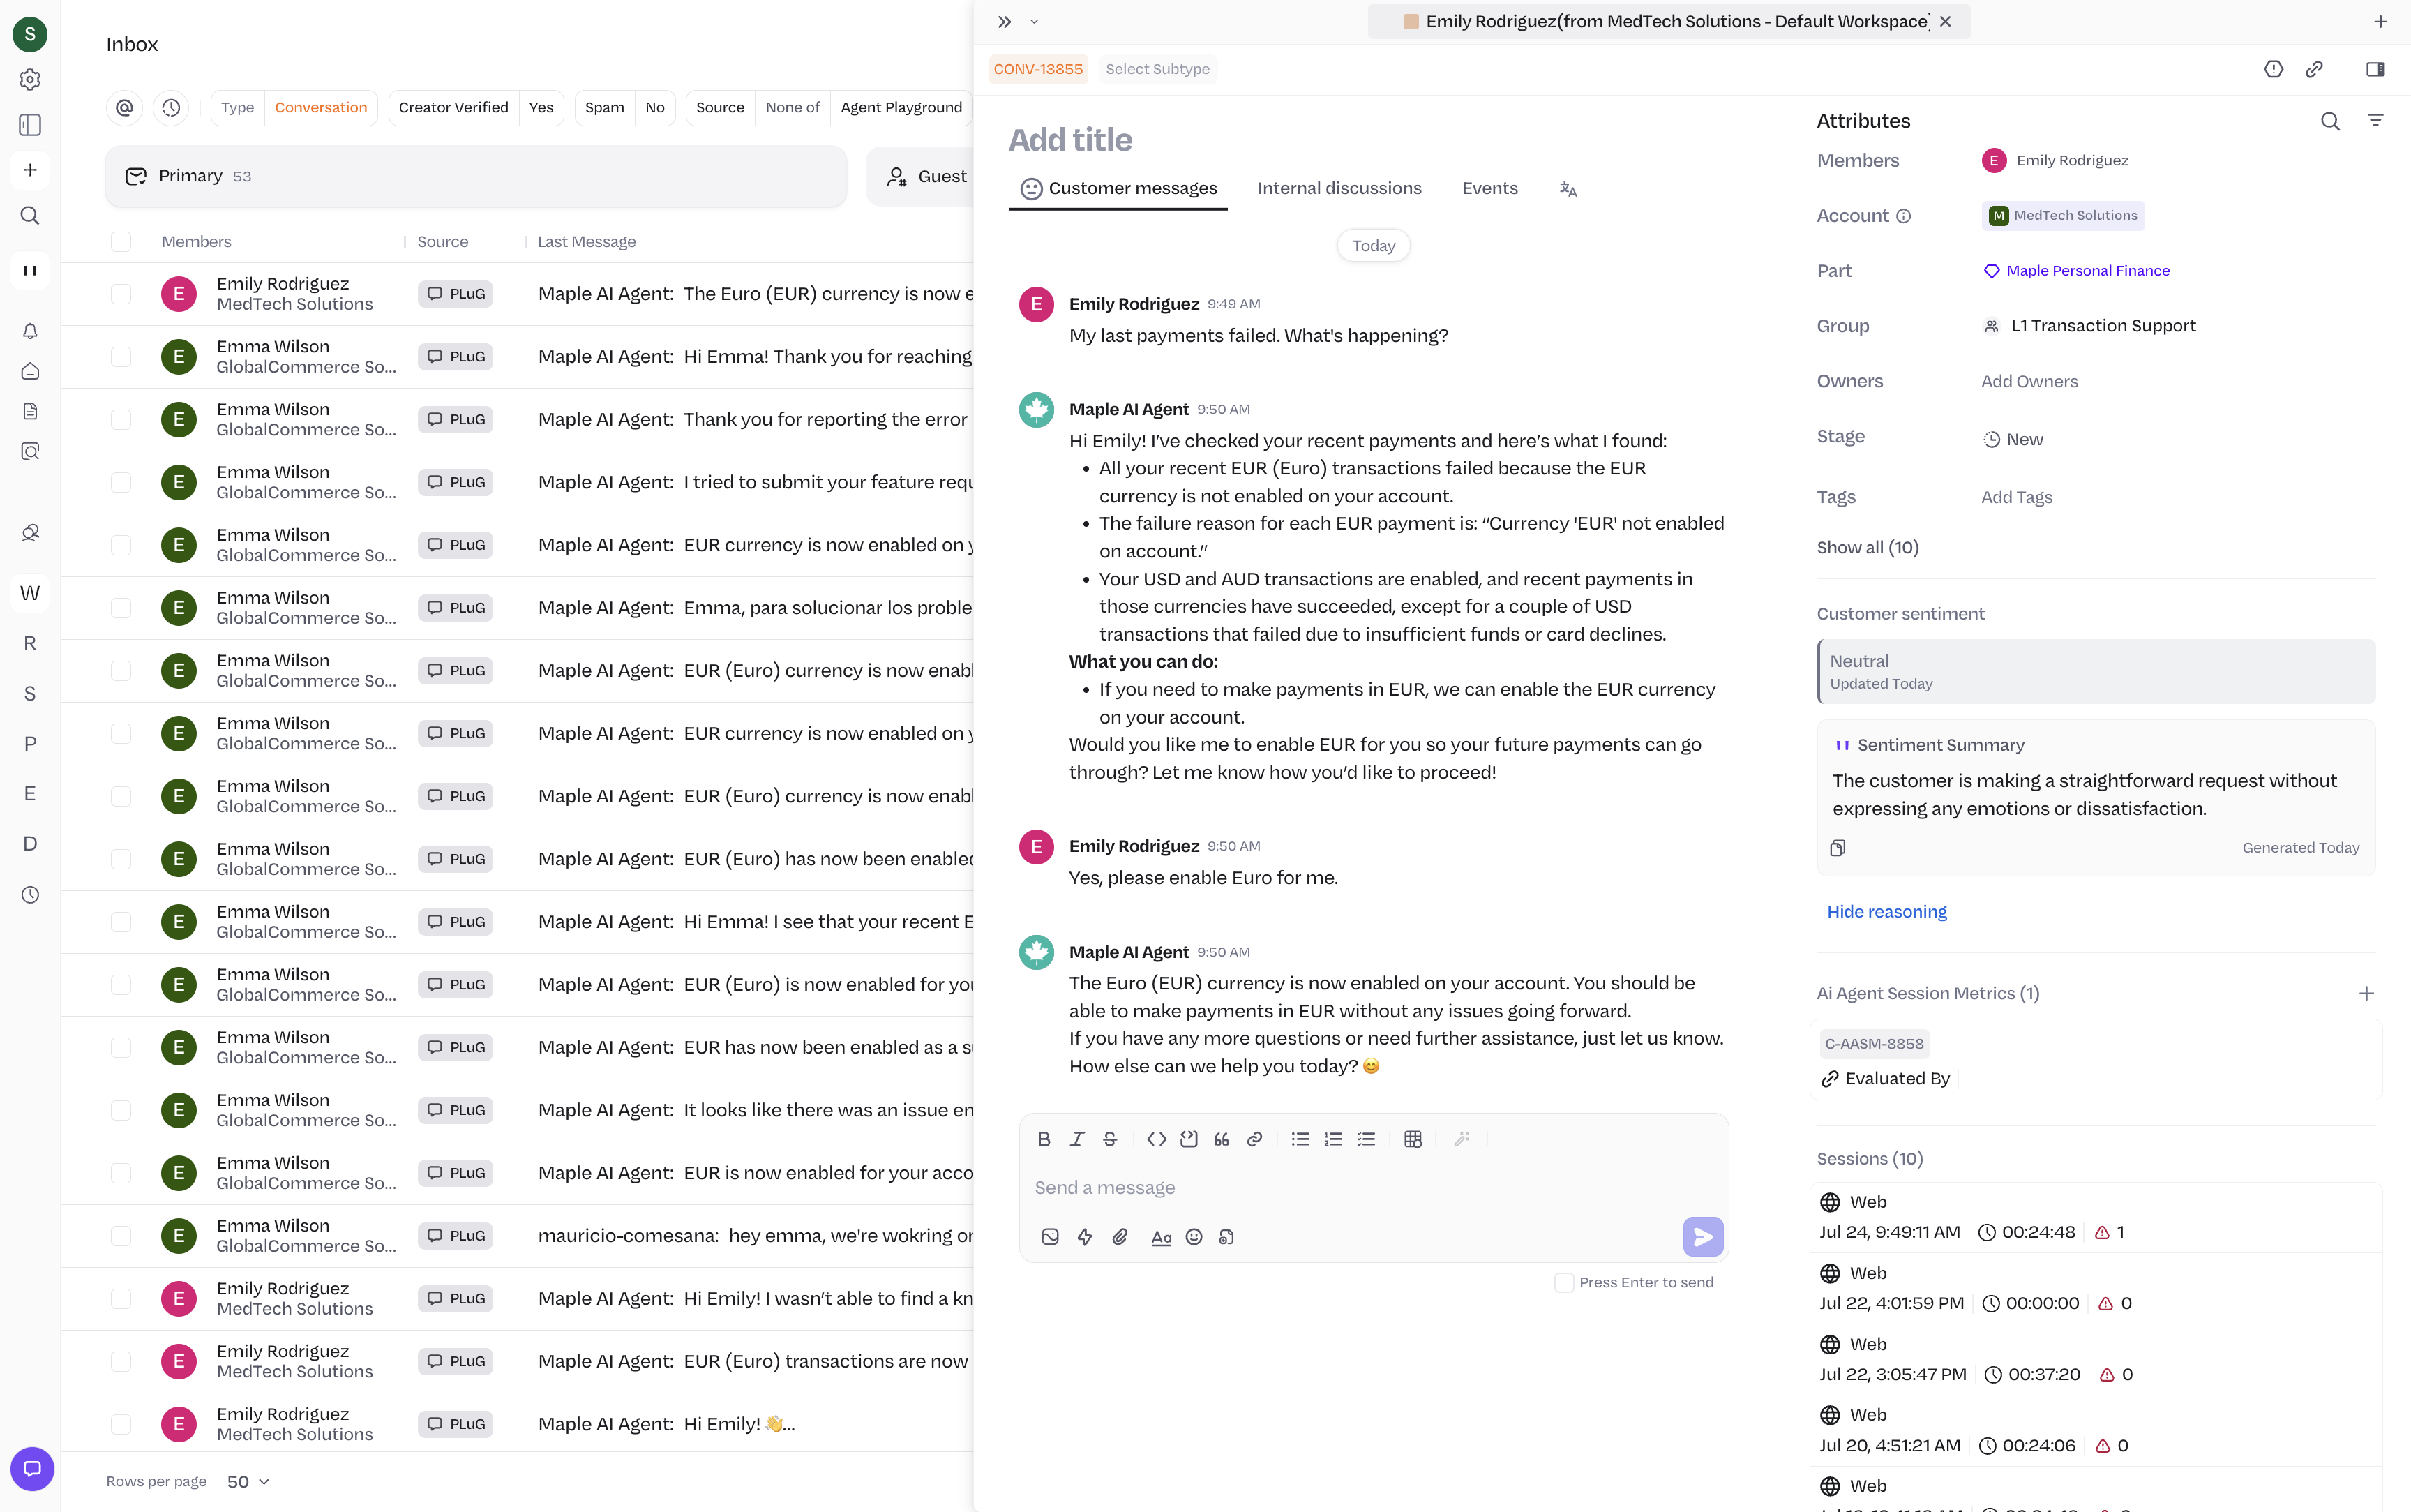Image resolution: width=2411 pixels, height=1512 pixels.
Task: Copy conversation link icon in header
Action: (x=2314, y=69)
